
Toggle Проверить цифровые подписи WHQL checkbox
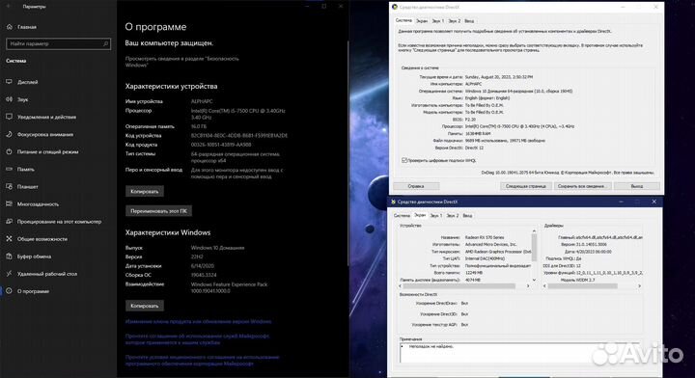[403, 160]
